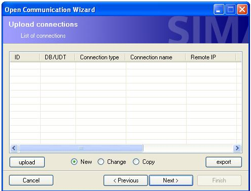Choose the Copy radio option
This screenshot has width=251, height=191.
(x=136, y=162)
